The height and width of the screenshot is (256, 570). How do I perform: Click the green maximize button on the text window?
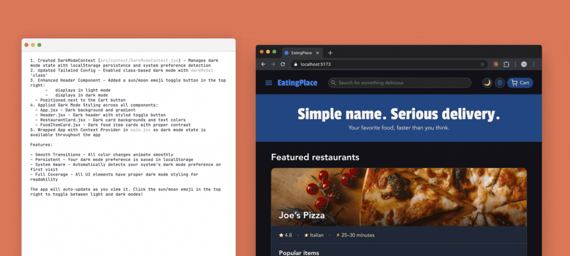tap(40, 44)
